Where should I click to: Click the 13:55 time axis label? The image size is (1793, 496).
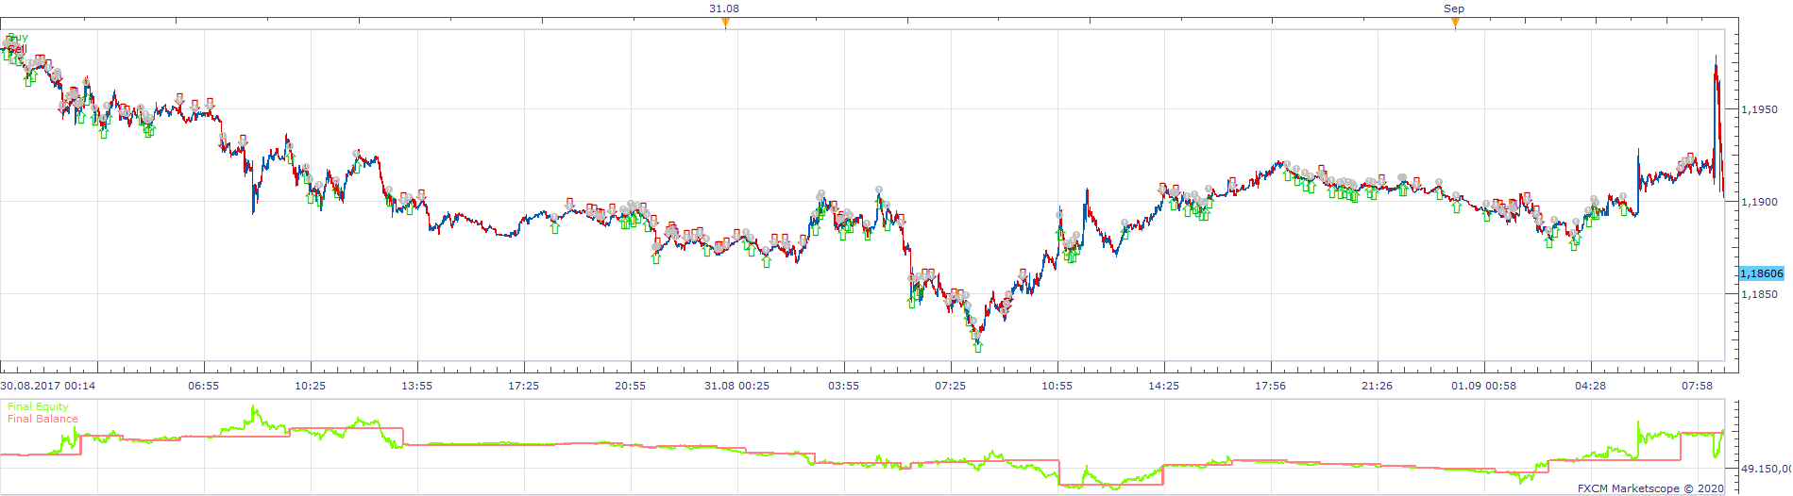click(416, 386)
